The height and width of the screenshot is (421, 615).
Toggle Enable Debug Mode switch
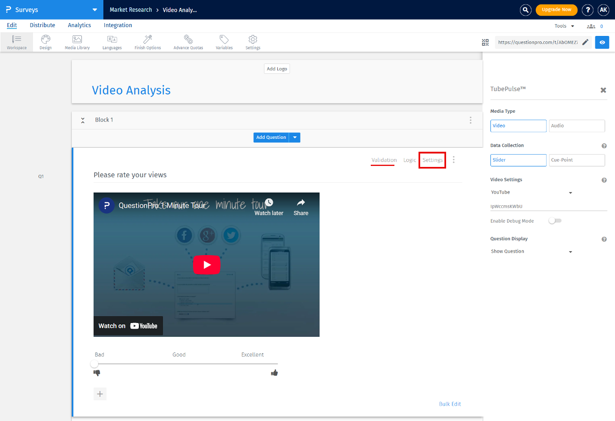point(555,221)
